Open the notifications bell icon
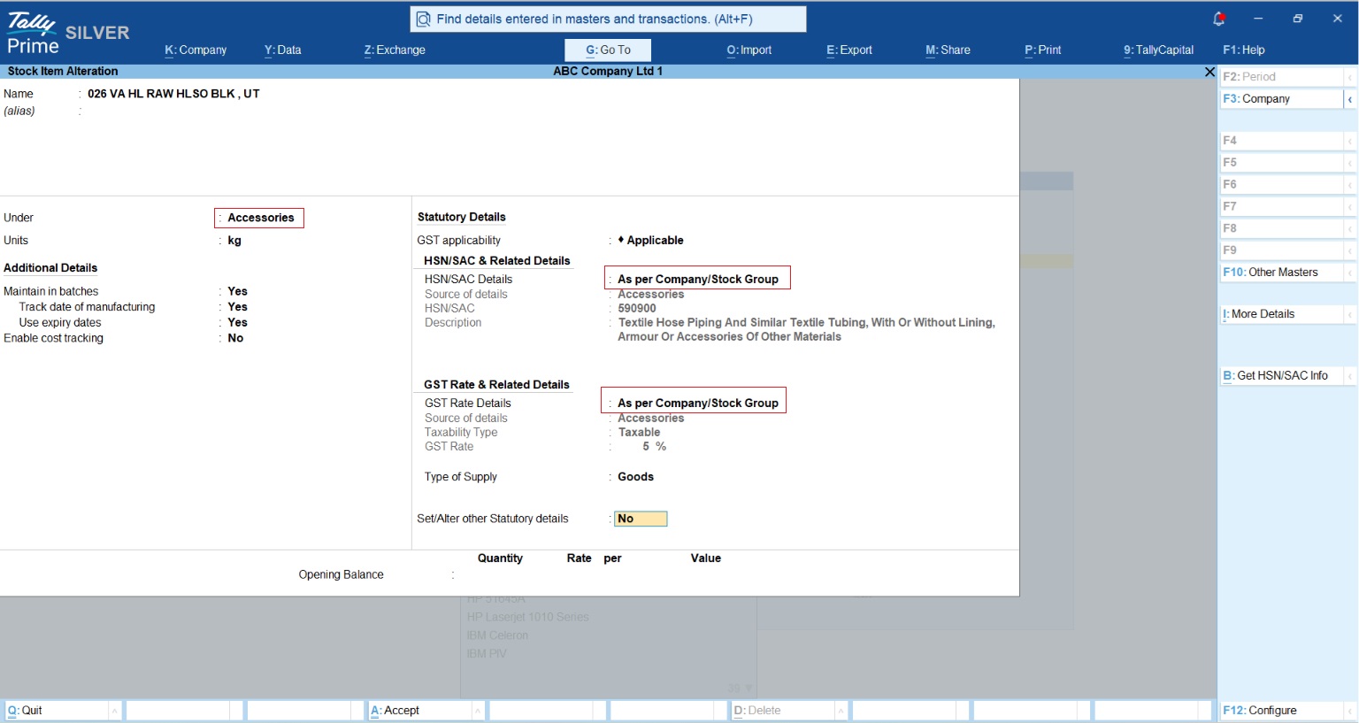 click(x=1218, y=19)
